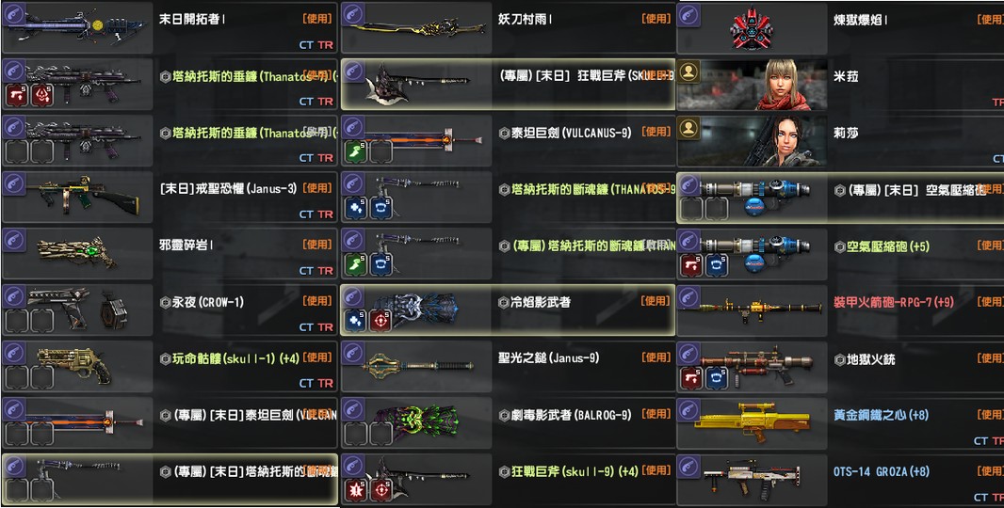Click 使用 next to 邪靈碎岩 I
This screenshot has width=1004, height=508.
click(317, 245)
